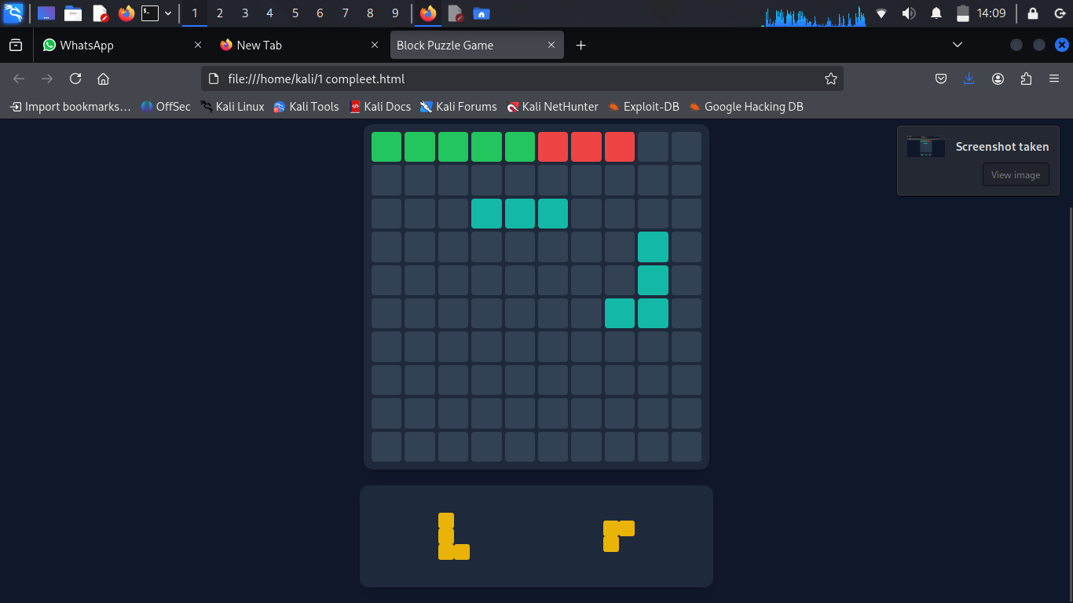This screenshot has width=1073, height=603.
Task: Click the View image button
Action: [1015, 175]
